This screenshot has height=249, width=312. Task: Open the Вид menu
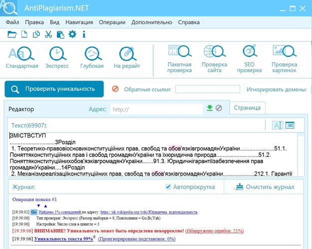coord(55,22)
